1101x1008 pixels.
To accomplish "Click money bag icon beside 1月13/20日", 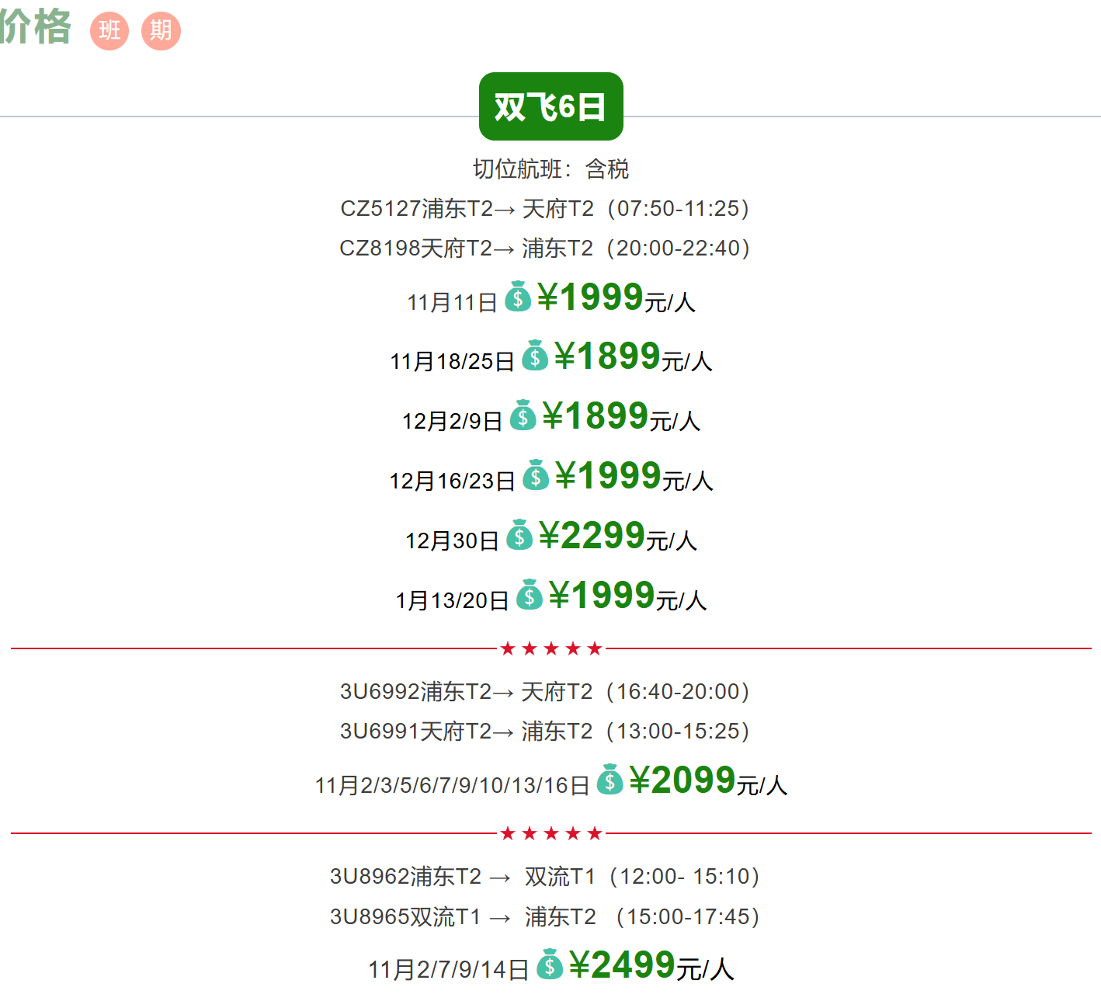I will (x=530, y=595).
